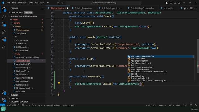Open the Explorer view in activity bar
The height and width of the screenshot is (112, 199).
click(4, 9)
